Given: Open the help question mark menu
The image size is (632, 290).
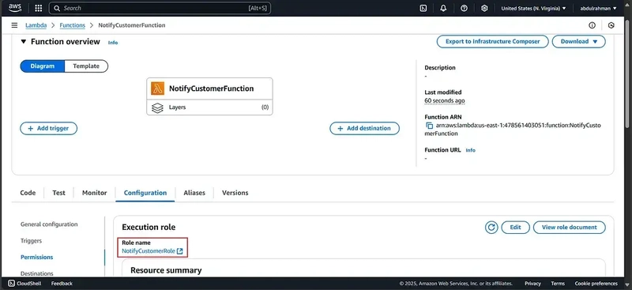Looking at the screenshot, I should [464, 8].
